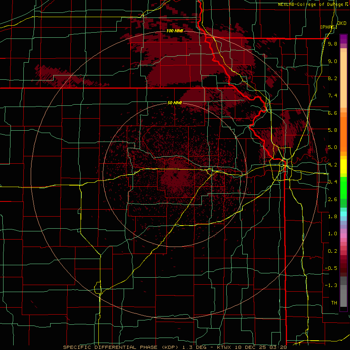Screen dimensions: 350x350
Task: Click the 5.8 scale label
Action: coord(332,130)
